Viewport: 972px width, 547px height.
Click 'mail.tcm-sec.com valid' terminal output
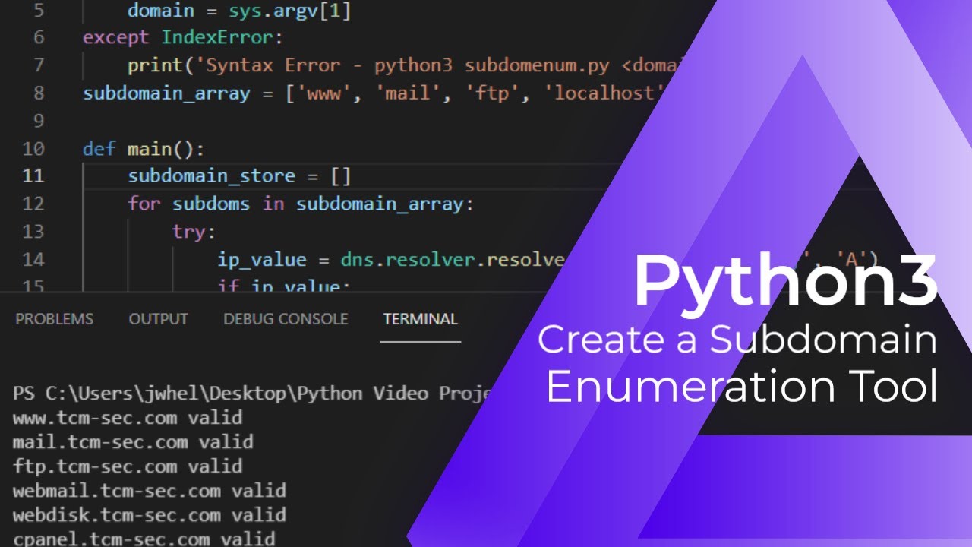[x=133, y=441]
